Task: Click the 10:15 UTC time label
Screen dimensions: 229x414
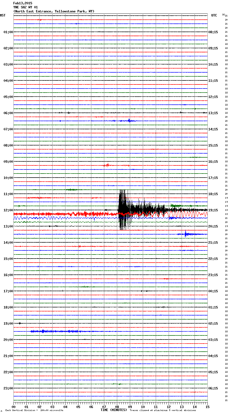Action: [213, 65]
